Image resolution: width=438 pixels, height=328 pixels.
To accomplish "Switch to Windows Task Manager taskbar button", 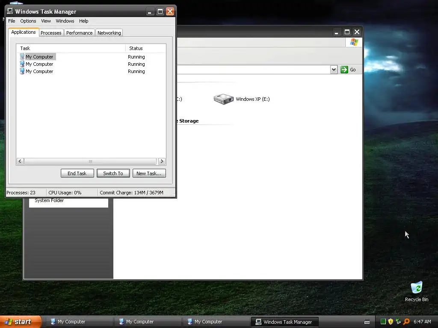I will tap(284, 322).
